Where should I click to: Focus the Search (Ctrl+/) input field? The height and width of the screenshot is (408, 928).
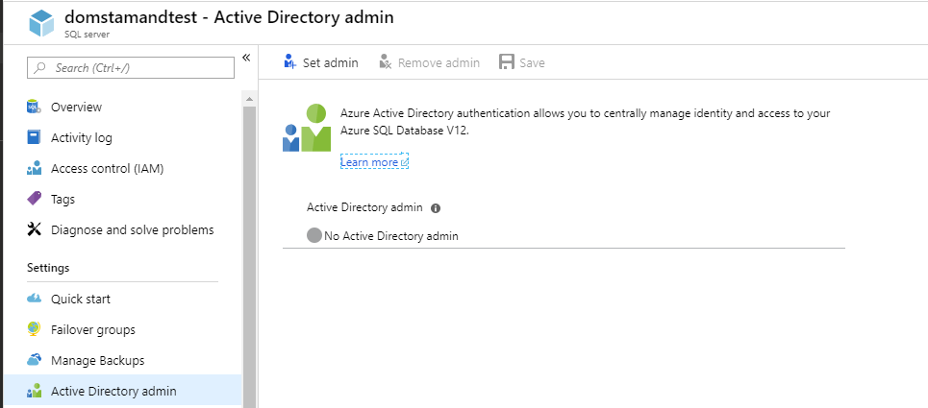[131, 68]
